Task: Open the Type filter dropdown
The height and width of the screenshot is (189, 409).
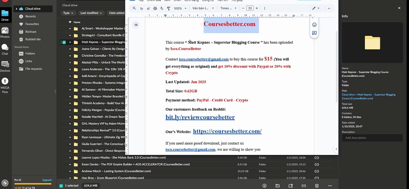Action: (x=68, y=13)
